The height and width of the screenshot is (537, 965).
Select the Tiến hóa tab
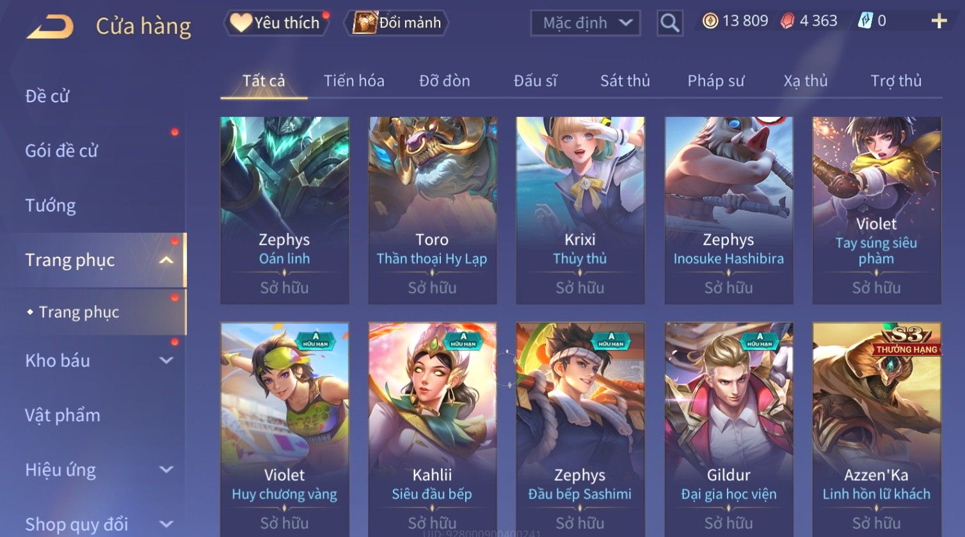354,81
